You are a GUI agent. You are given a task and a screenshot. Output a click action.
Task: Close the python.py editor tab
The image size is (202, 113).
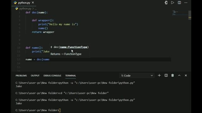pyautogui.click(x=33, y=3)
